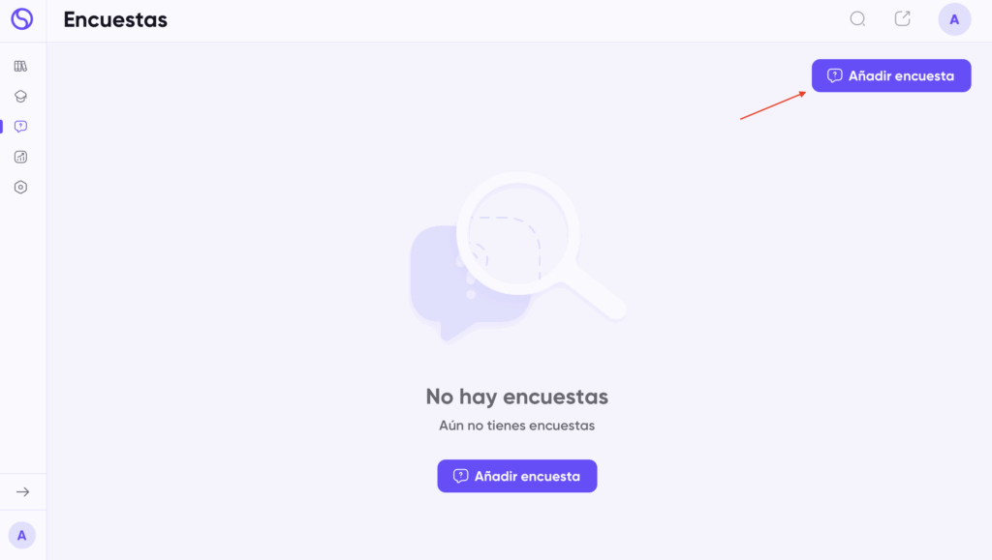Click the Encuestas page title
The width and height of the screenshot is (992, 560).
[x=115, y=19]
